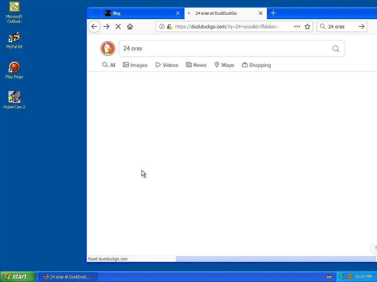The width and height of the screenshot is (377, 282).
Task: Open the Windows Start menu
Action: pos(17,276)
